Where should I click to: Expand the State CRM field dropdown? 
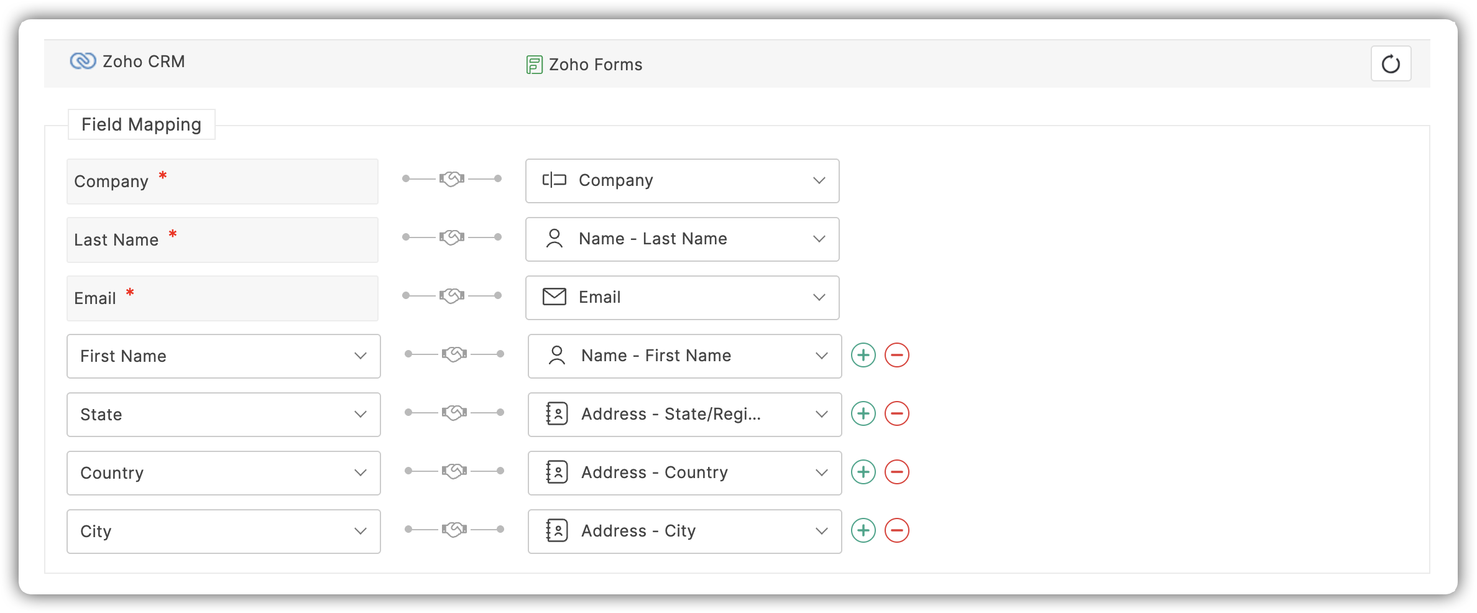(223, 415)
